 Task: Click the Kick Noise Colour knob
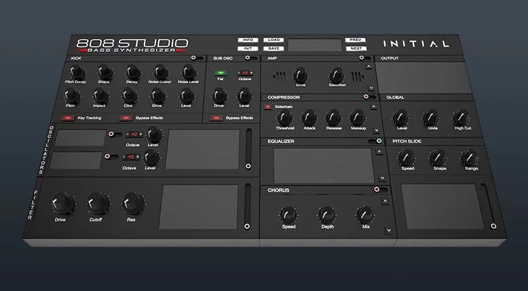pos(161,72)
